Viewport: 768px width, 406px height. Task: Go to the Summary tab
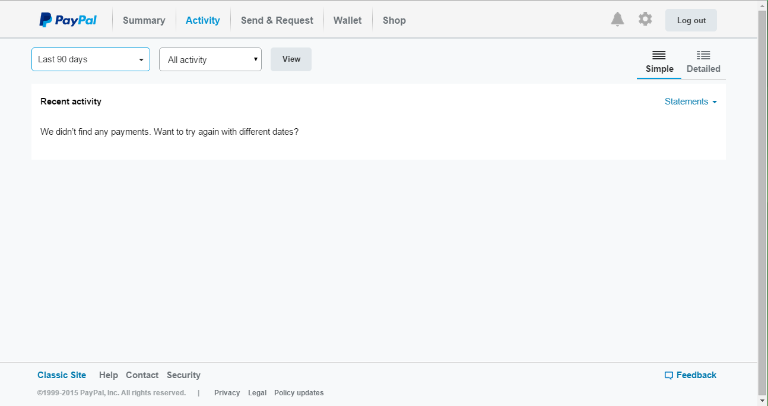pos(144,20)
